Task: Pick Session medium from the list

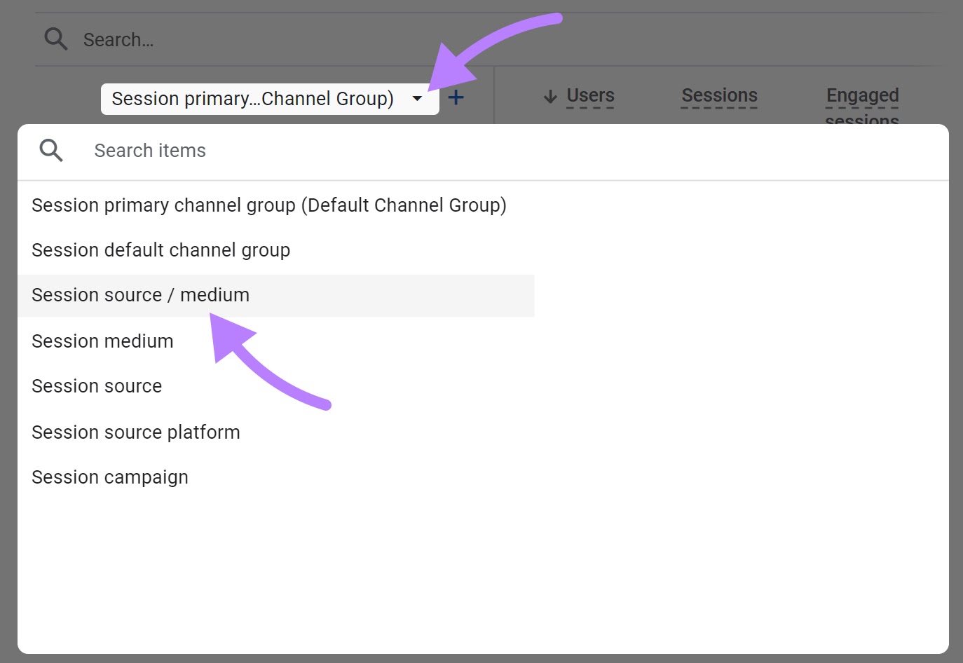Action: click(x=103, y=341)
